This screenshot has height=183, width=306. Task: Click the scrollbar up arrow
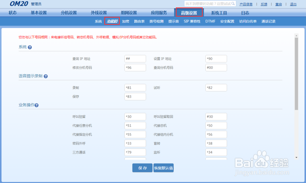296,35
